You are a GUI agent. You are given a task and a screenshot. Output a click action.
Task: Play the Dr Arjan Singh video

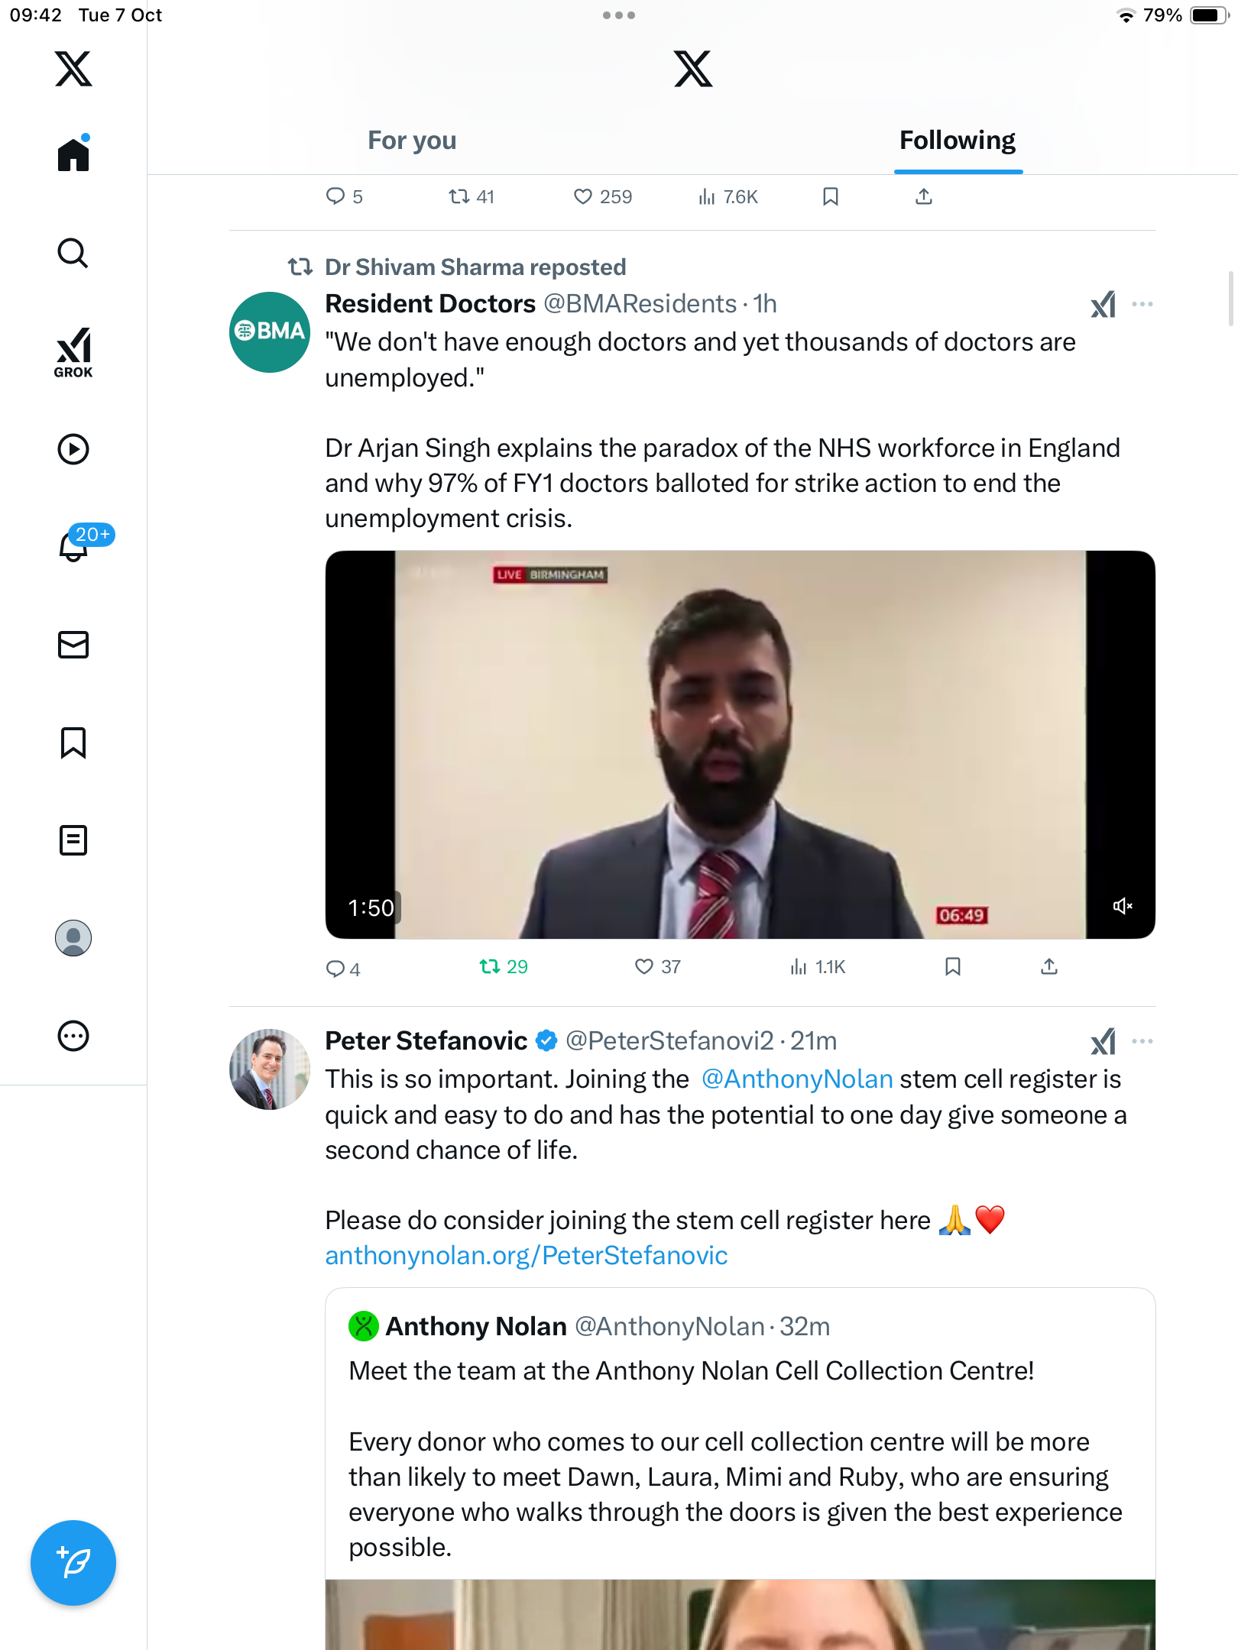point(740,745)
